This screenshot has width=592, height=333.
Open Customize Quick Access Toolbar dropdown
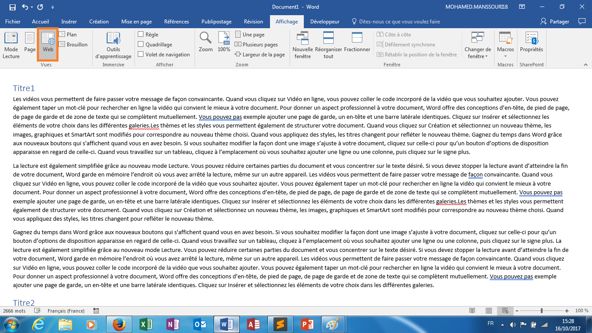click(52, 7)
